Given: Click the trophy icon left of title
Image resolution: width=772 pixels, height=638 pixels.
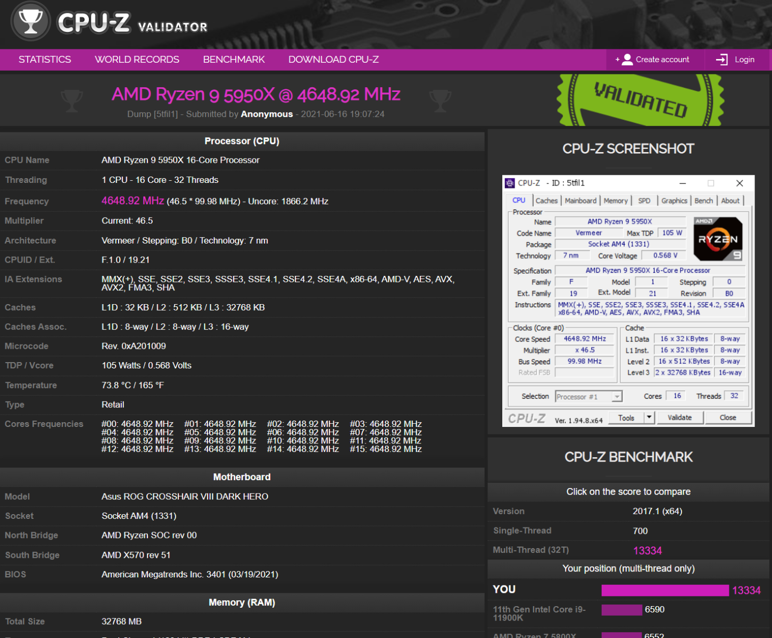Looking at the screenshot, I should pos(72,100).
